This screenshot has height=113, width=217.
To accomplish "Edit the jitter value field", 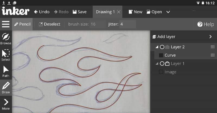I will click(x=127, y=24).
